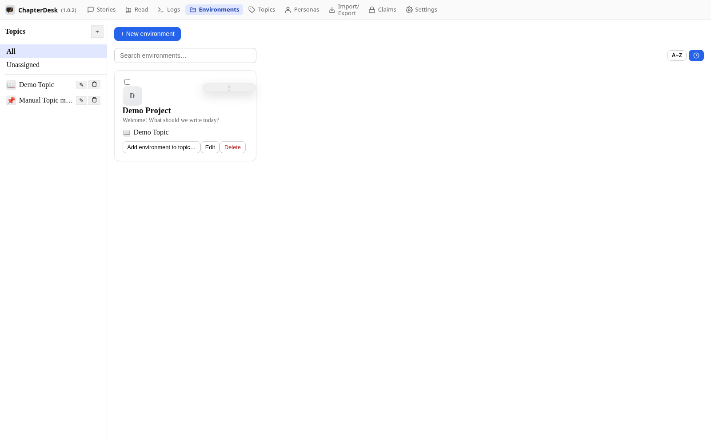Viewport: 711px width, 444px height.
Task: Select All in Topics sidebar
Action: (53, 52)
